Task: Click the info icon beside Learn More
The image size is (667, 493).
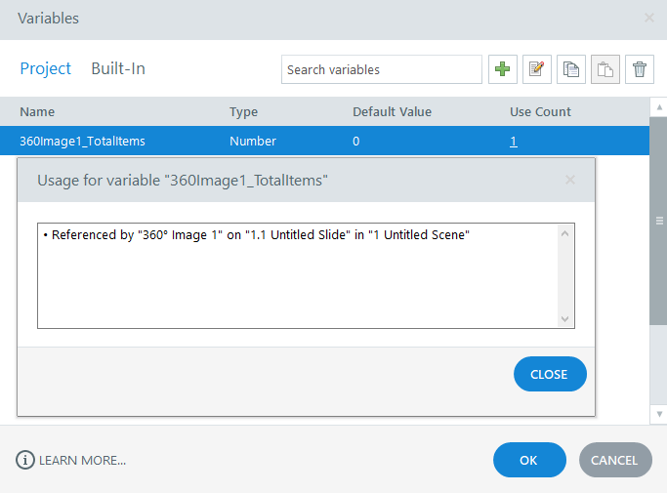Action: (x=24, y=460)
